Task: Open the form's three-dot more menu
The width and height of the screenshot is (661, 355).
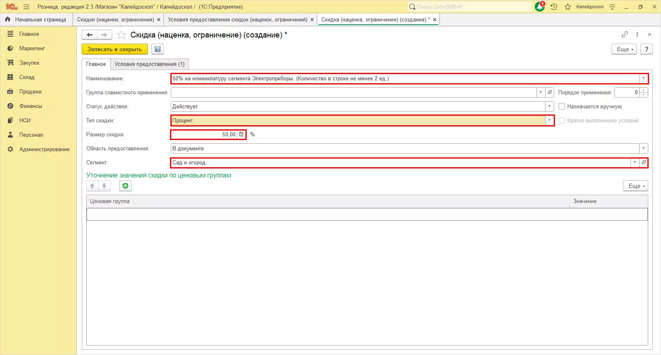Action: 637,35
